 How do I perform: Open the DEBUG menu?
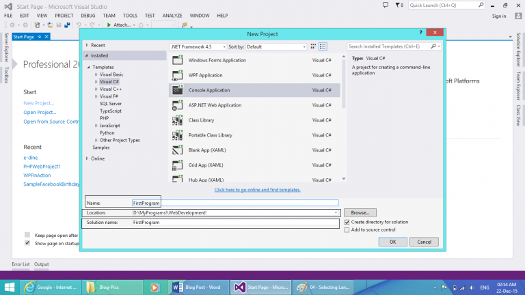point(88,16)
